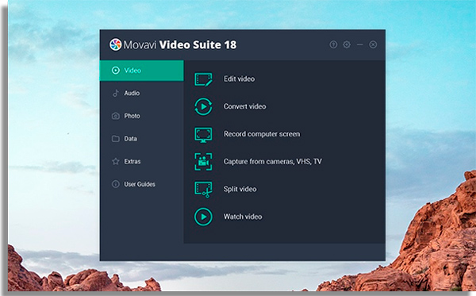Pick the Split video text option

[240, 189]
